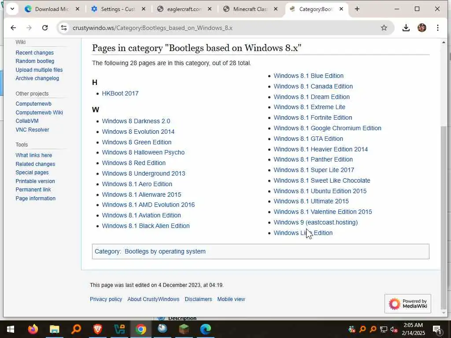Open the Page information link

[35, 198]
